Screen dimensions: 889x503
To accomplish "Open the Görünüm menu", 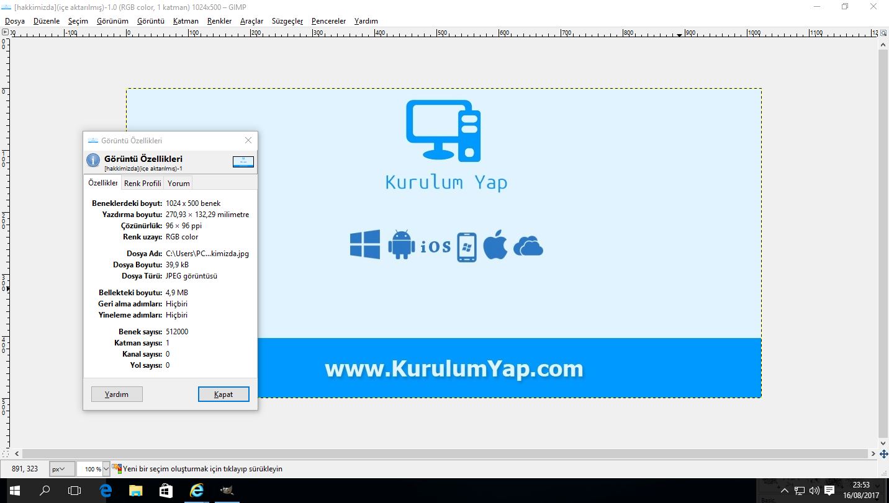I will point(112,21).
